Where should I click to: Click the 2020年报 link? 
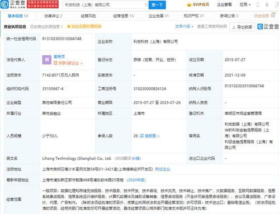[136, 180]
